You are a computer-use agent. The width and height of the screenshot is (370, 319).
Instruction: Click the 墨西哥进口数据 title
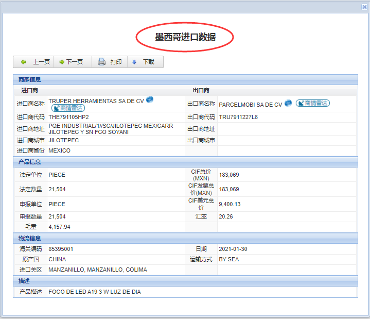point(185,37)
